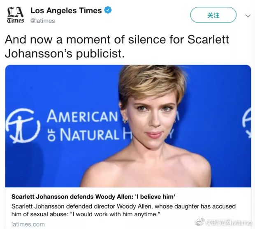Image resolution: width=255 pixels, height=229 pixels.
Task: Click the @时光网Mtime watermark text
Action: pos(229,222)
